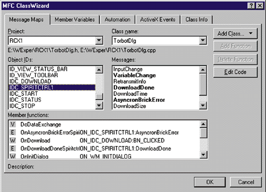Click the OK button
This screenshot has height=192, width=266.
click(x=210, y=182)
